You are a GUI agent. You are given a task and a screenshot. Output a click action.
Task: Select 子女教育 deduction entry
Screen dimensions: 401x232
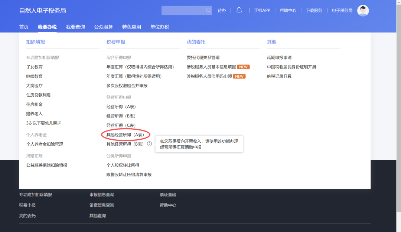[34, 67]
